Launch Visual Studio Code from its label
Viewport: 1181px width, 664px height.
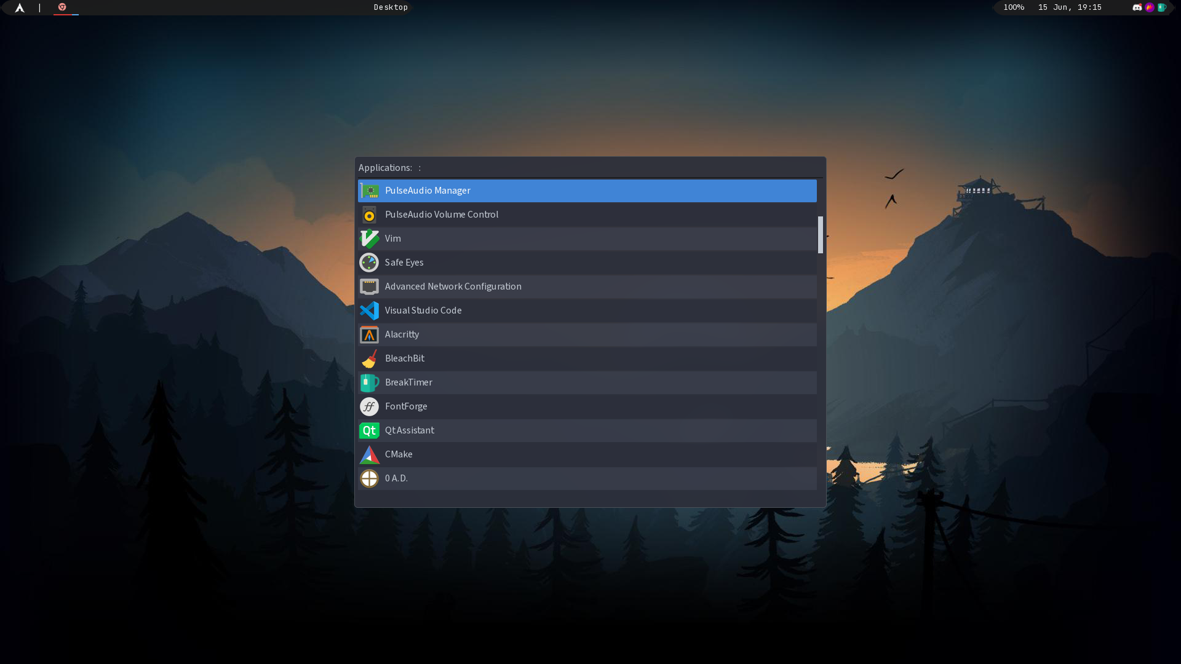(423, 310)
